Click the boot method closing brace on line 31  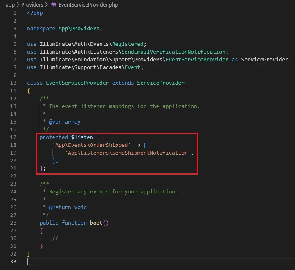point(41,246)
